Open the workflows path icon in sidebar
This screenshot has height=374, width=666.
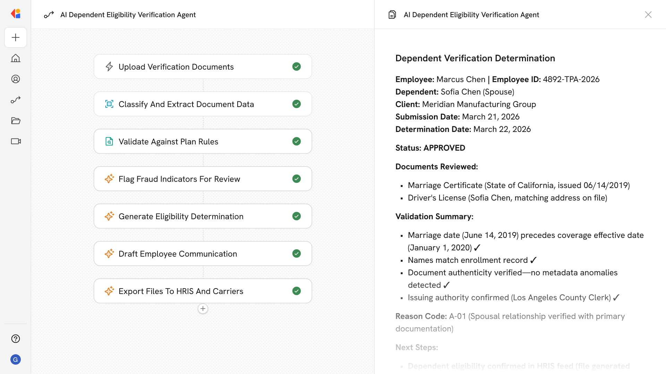coord(16,100)
